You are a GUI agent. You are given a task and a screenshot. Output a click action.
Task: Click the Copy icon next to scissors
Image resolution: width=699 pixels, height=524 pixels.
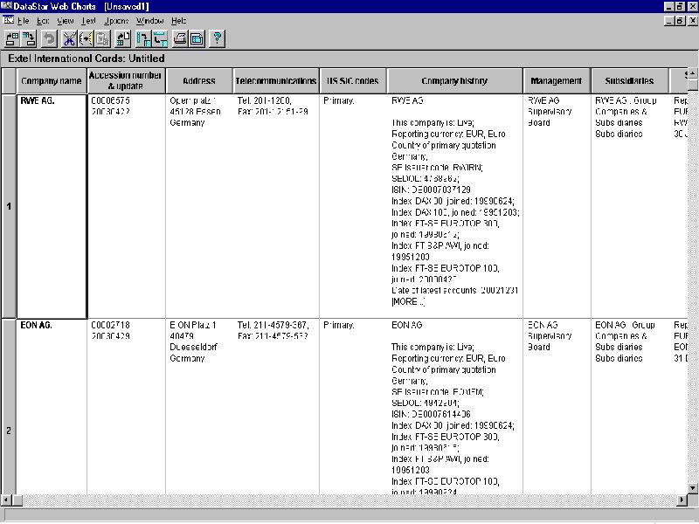[86, 38]
